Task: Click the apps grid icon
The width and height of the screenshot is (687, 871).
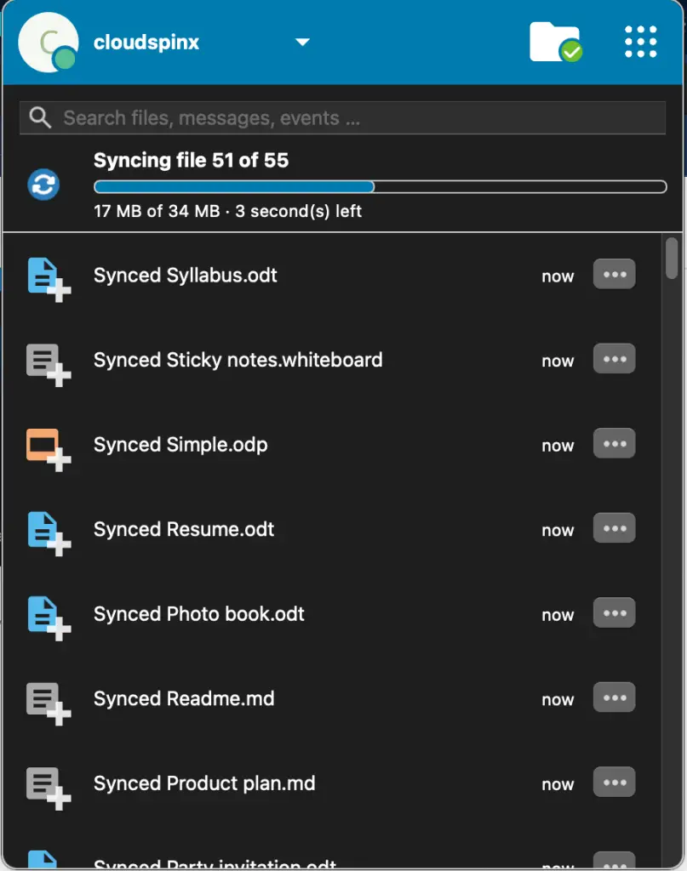Action: click(639, 42)
